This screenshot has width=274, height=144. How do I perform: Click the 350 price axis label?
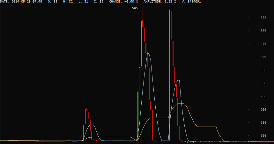point(263,70)
